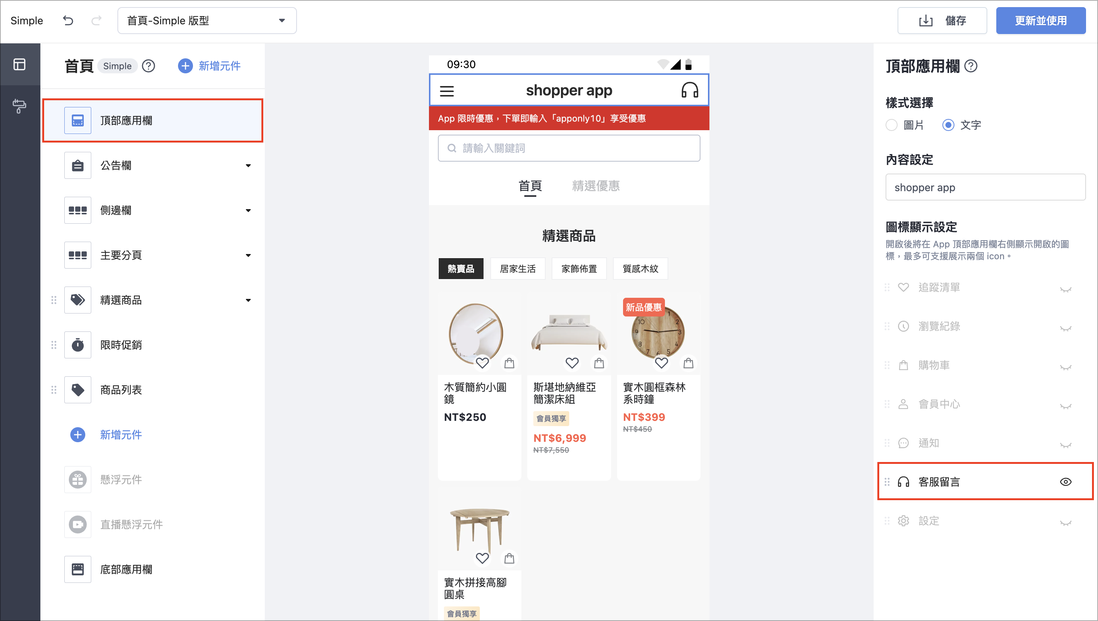Viewport: 1098px width, 621px height.
Task: Show the 通知 icon via eye toggle
Action: [x=1065, y=445]
